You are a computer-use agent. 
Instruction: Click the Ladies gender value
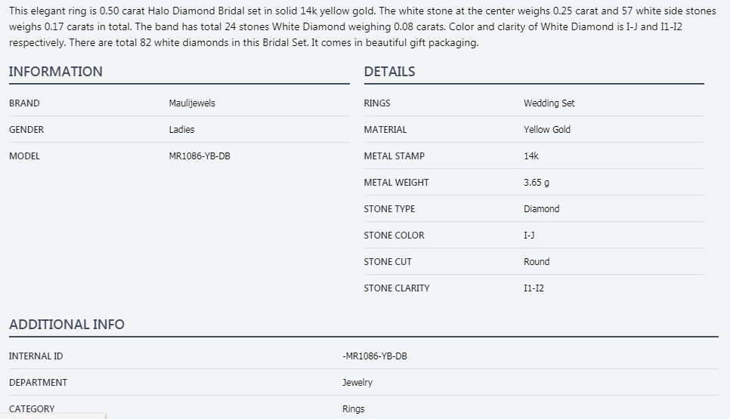(181, 130)
